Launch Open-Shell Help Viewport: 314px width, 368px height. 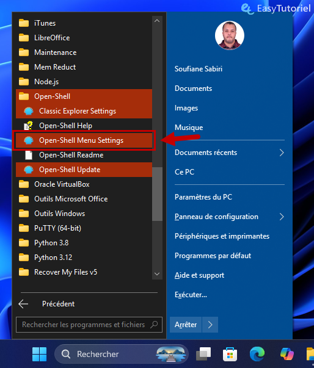(x=84, y=126)
